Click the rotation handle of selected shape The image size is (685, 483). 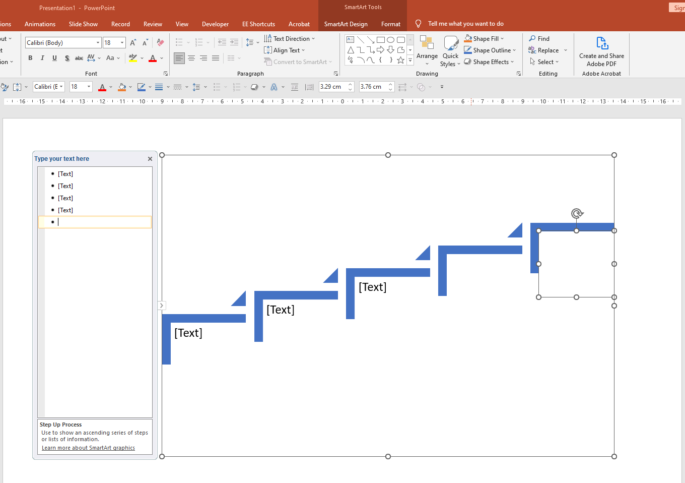click(577, 213)
